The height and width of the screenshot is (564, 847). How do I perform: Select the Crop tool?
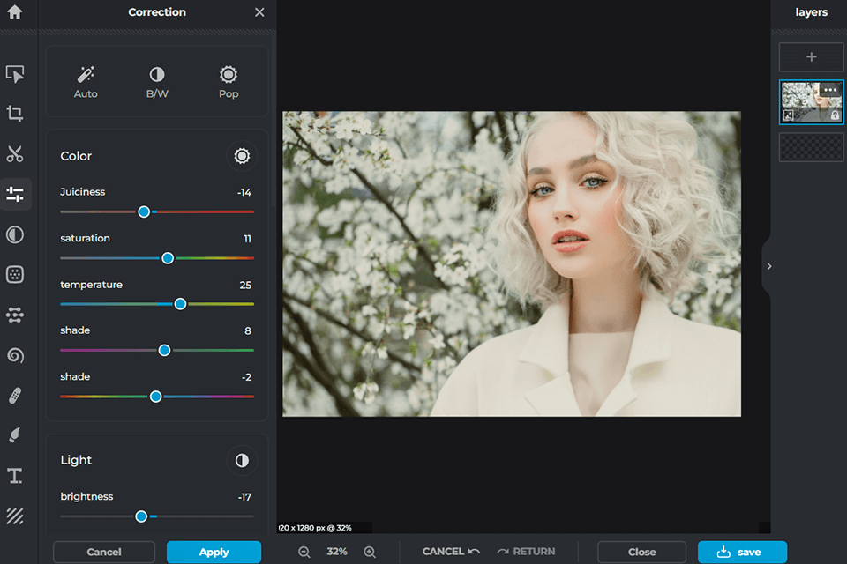pos(15,114)
